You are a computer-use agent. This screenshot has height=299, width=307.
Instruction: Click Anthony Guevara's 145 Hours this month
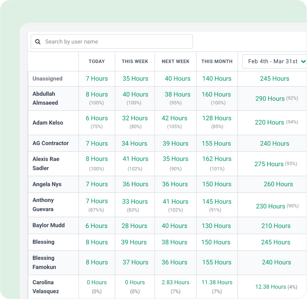pos(217,202)
